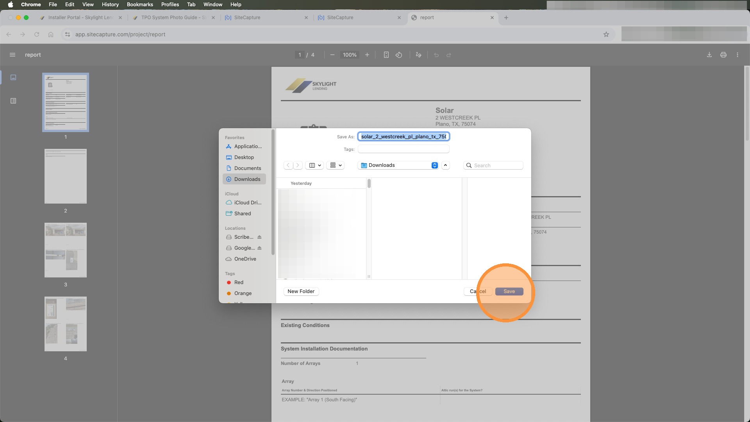Click the browser address bar URL
This screenshot has width=750, height=422.
(x=120, y=34)
